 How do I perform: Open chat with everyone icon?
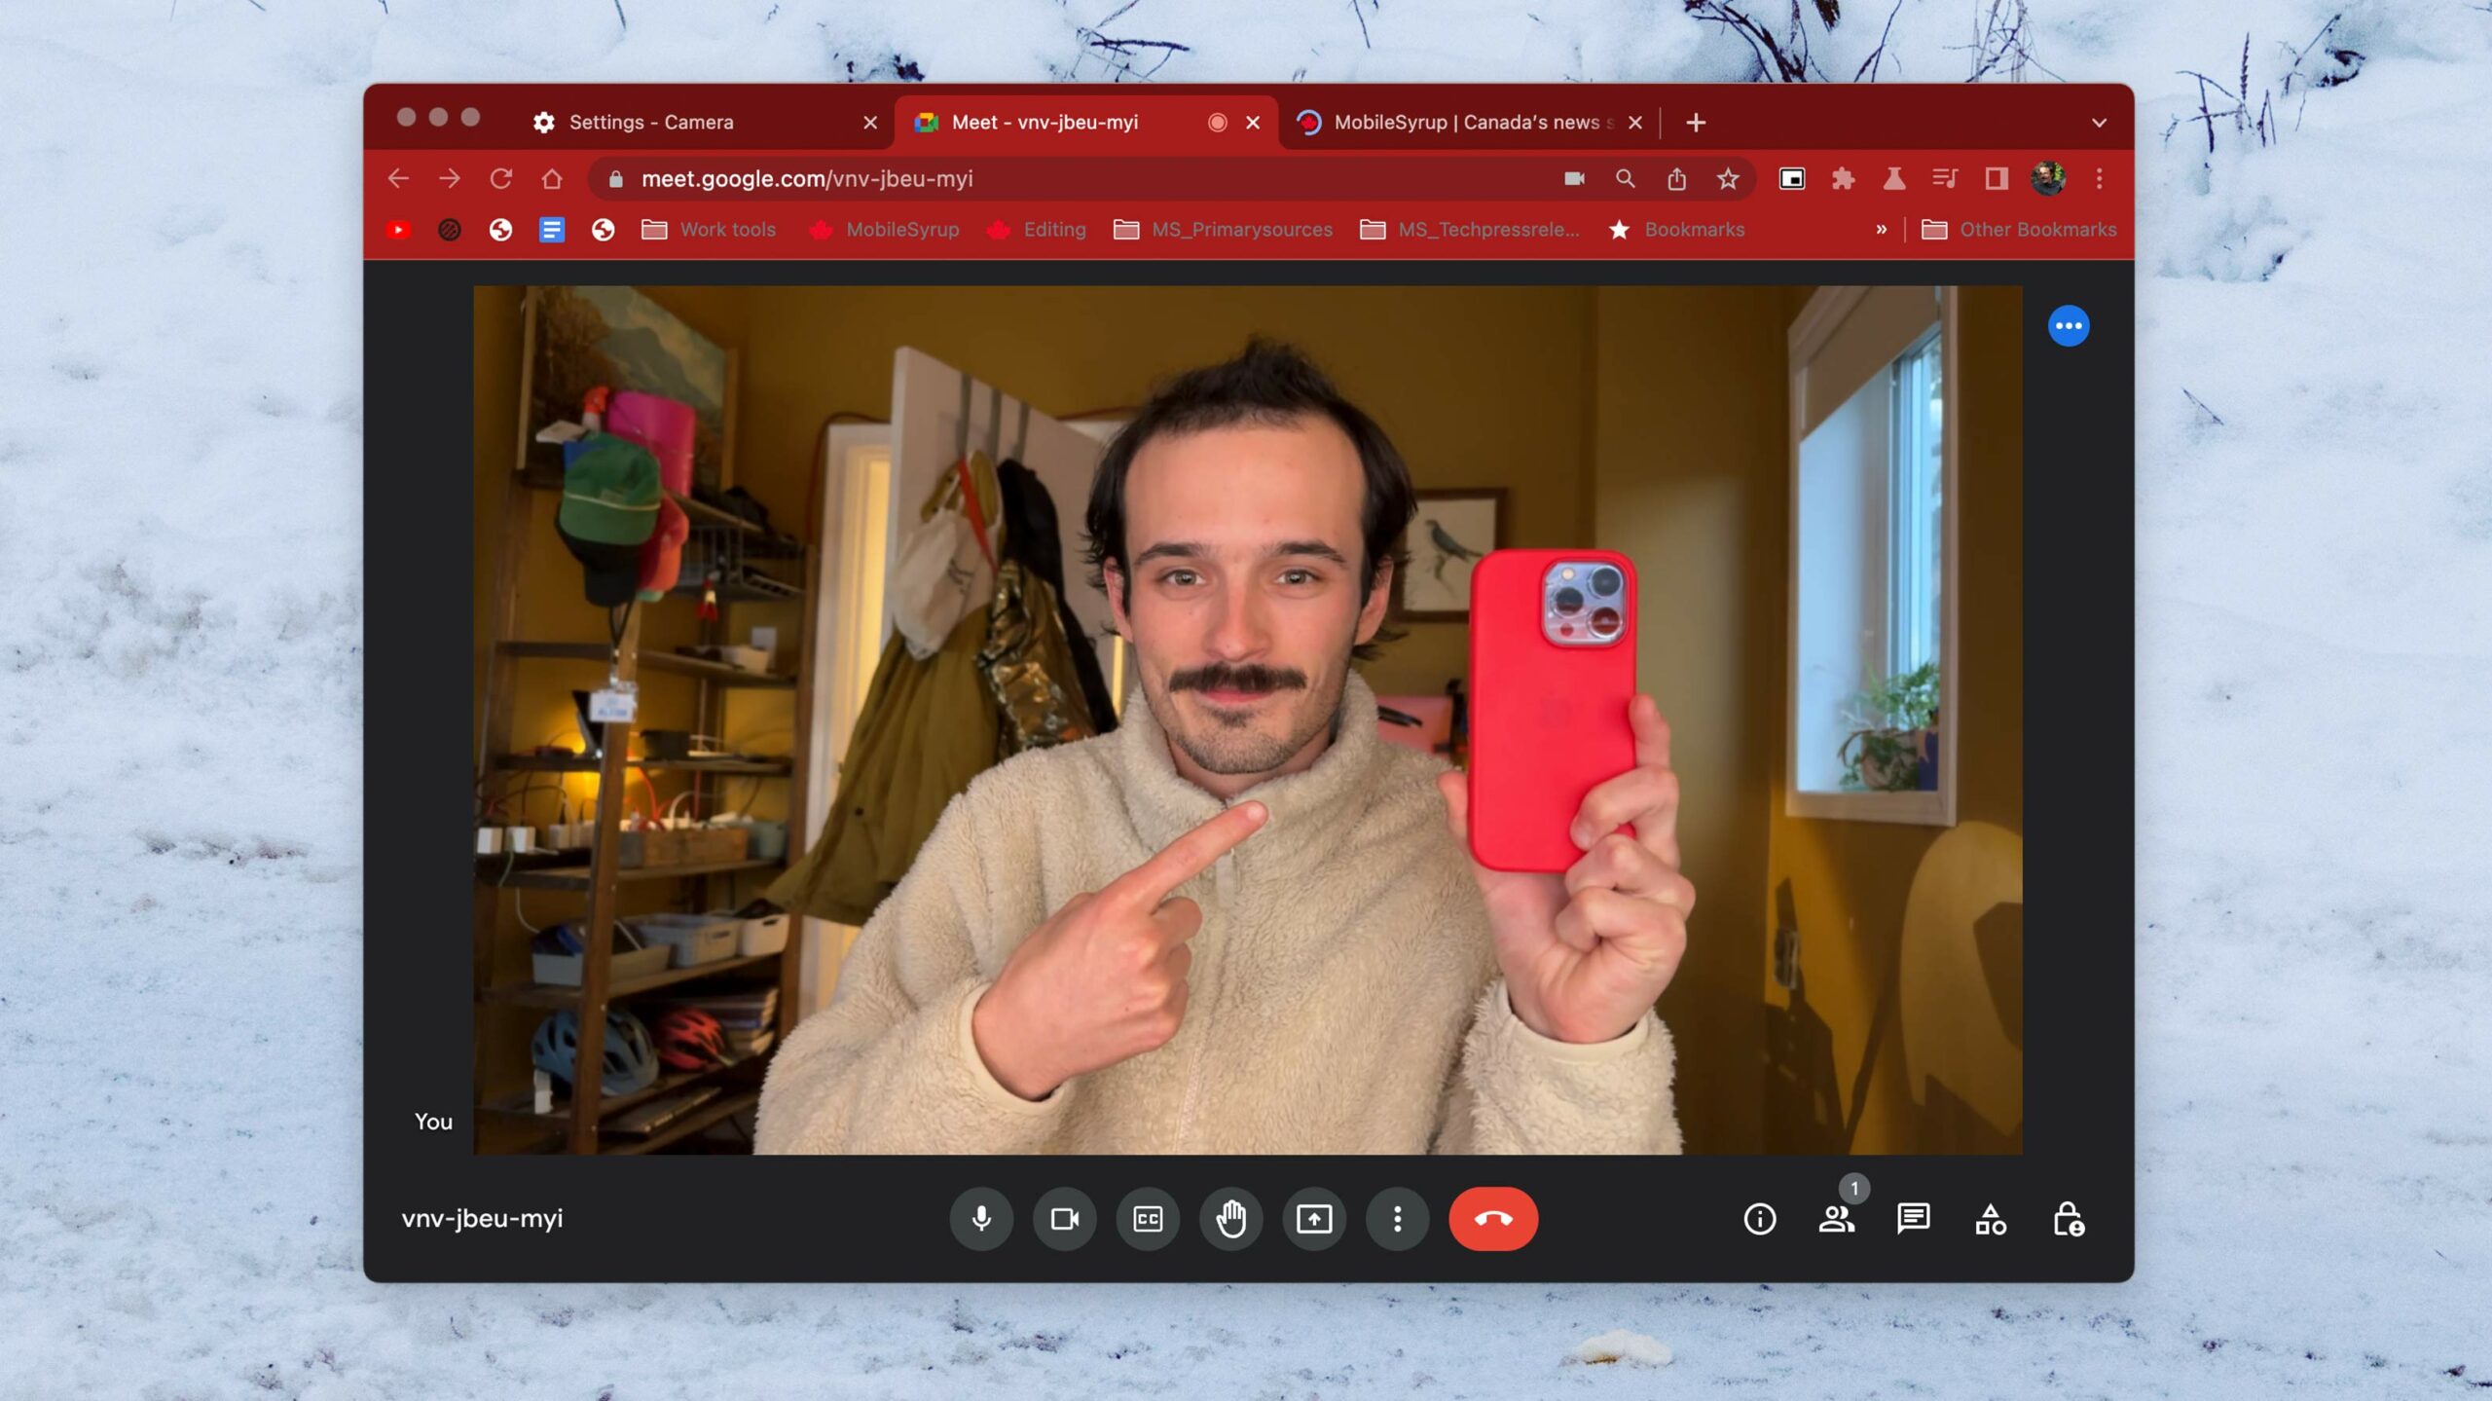(x=1913, y=1218)
